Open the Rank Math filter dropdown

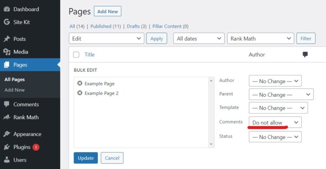tap(261, 39)
